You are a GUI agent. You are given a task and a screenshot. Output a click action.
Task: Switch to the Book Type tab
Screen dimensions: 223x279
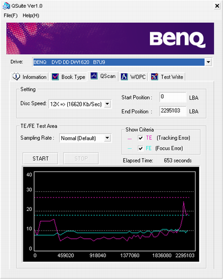[68, 77]
